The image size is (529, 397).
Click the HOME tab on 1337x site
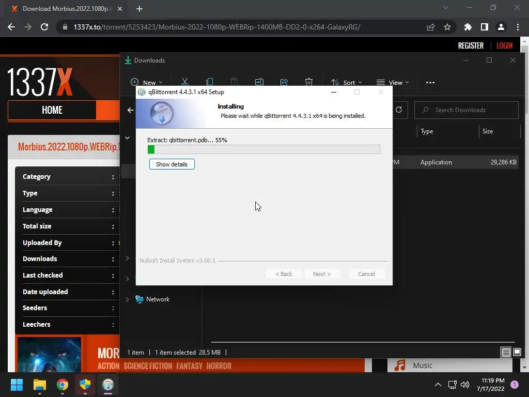tap(52, 110)
